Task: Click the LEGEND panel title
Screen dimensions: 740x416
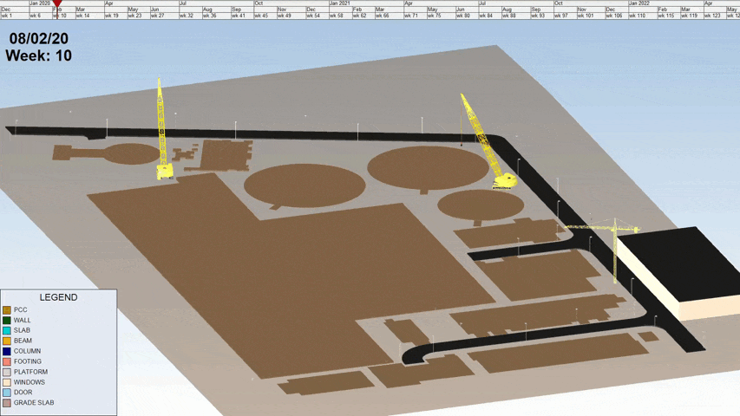Action: 58,297
